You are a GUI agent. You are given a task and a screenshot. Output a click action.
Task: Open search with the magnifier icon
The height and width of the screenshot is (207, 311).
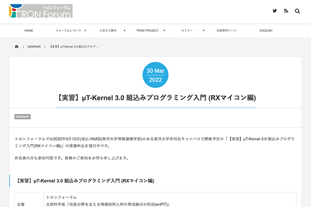coord(297,11)
